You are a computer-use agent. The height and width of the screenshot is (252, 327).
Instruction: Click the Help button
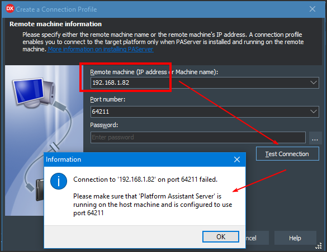[295, 238]
